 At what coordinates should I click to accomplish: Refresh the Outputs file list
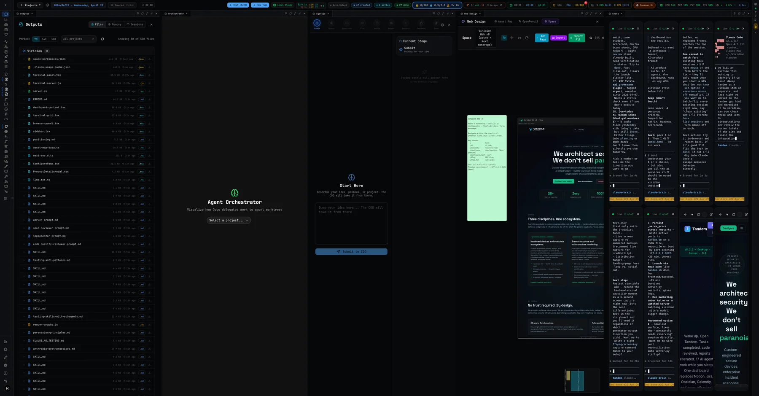coord(102,39)
